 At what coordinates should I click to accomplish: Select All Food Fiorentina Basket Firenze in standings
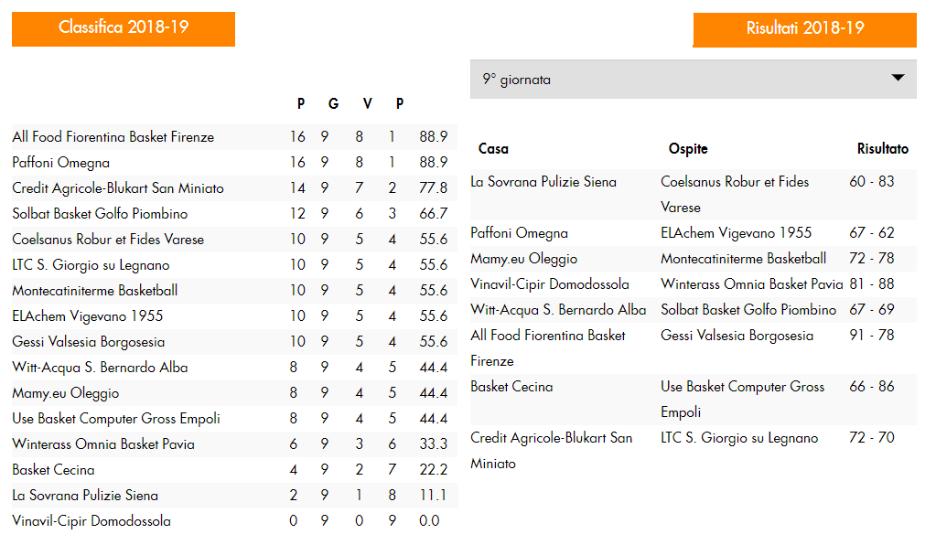[234, 136]
